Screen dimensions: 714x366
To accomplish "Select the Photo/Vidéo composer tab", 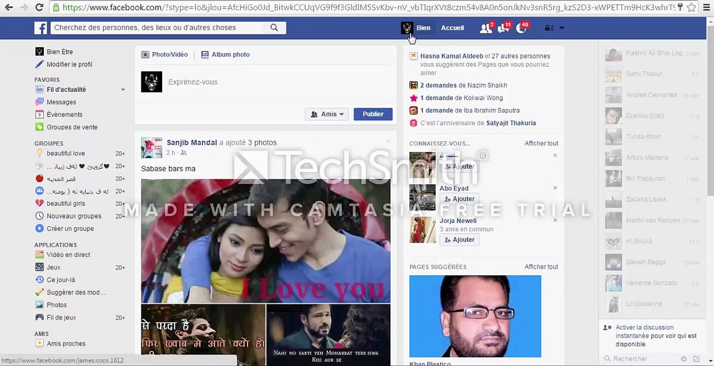I will (x=165, y=54).
